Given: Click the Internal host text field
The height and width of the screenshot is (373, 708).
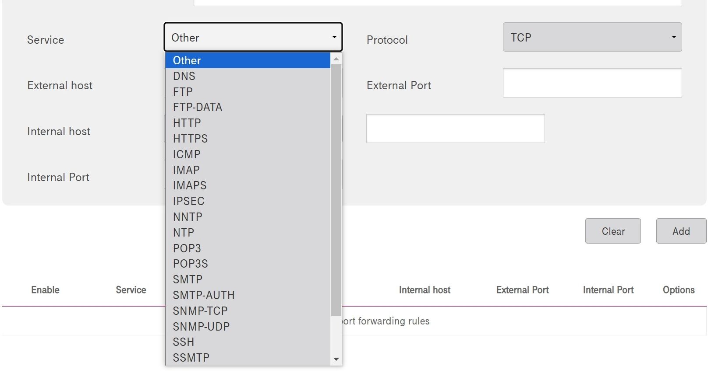Looking at the screenshot, I should coord(455,129).
